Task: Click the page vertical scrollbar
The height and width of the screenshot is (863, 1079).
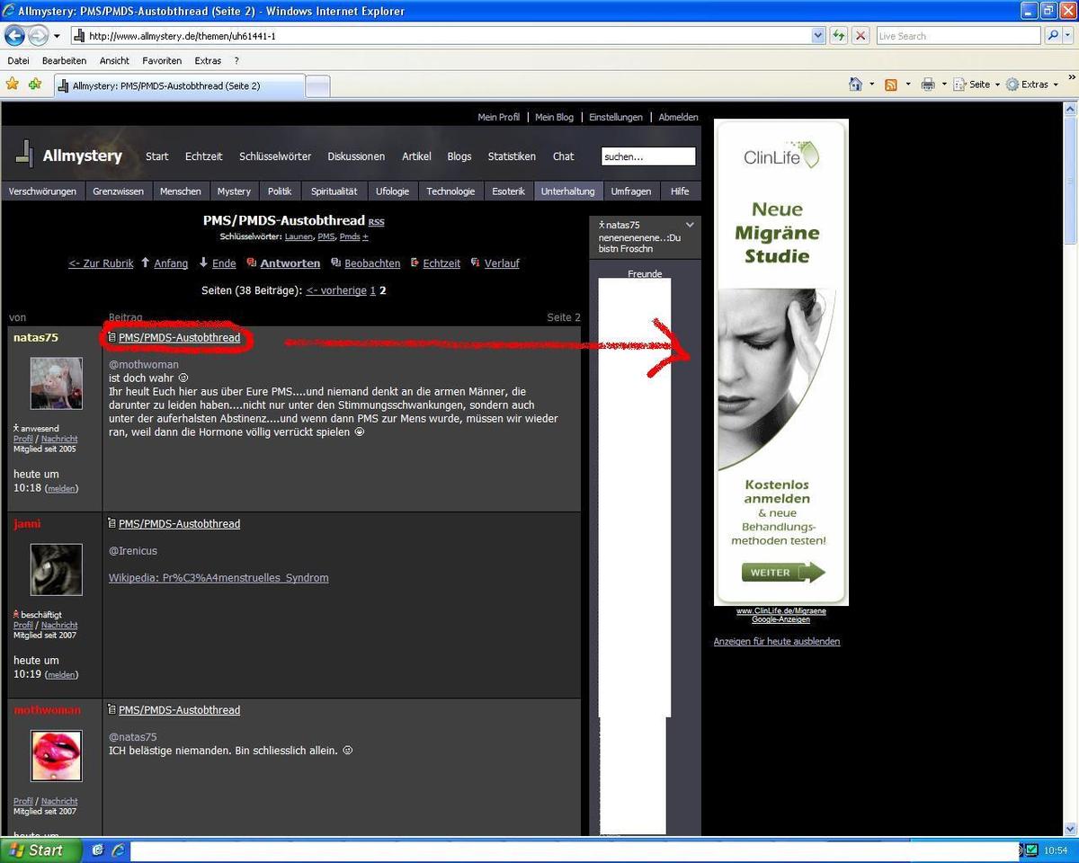Action: pos(1070,467)
